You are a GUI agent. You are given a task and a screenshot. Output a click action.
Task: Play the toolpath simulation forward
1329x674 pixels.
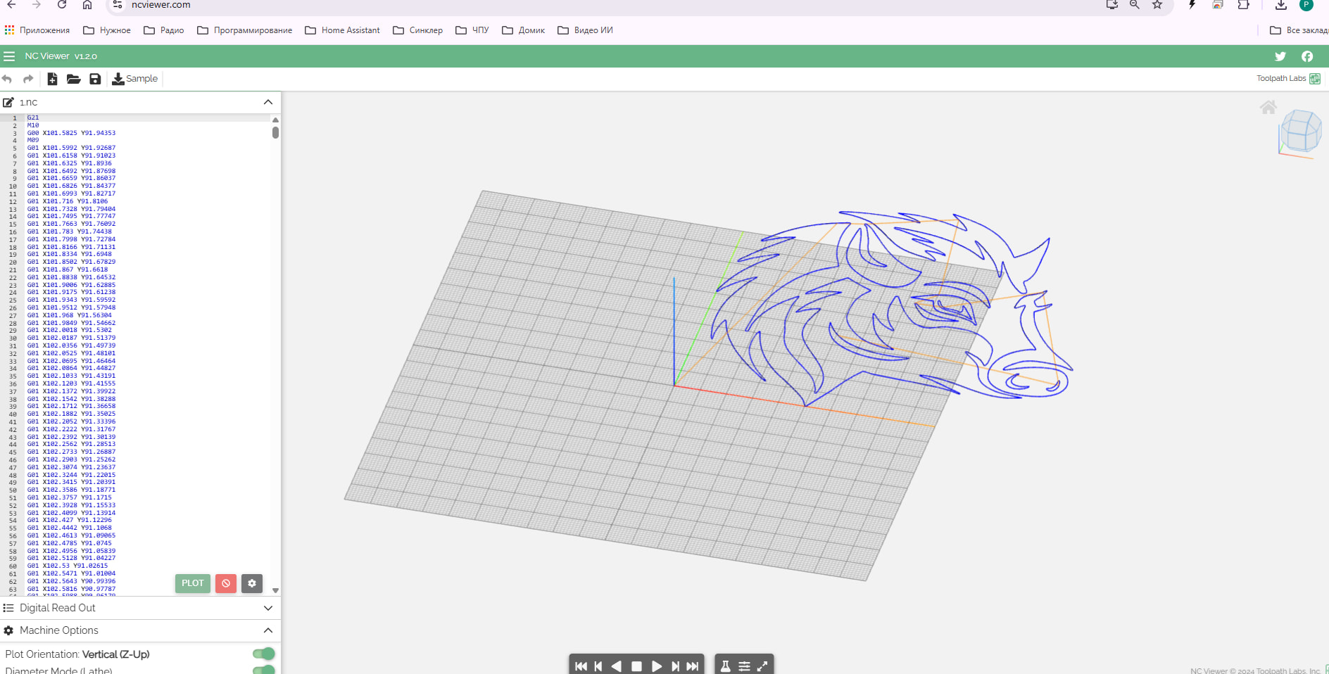656,666
